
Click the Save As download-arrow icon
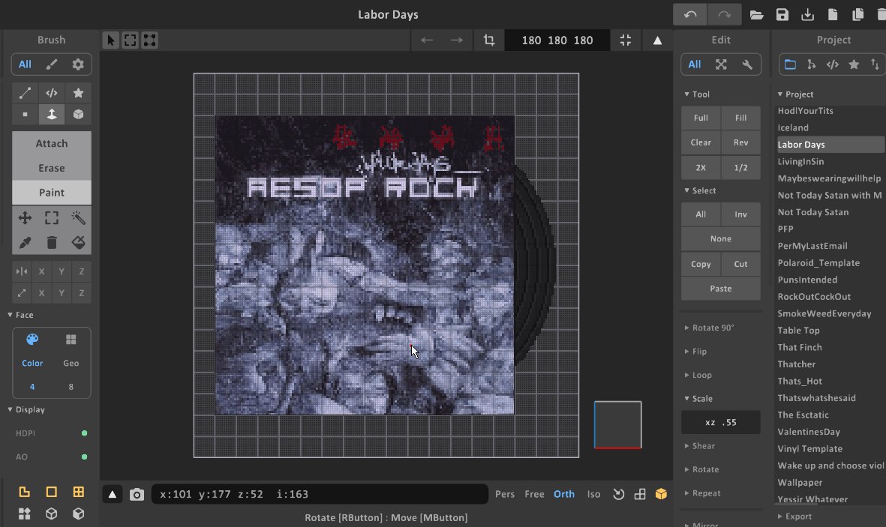[x=807, y=15]
